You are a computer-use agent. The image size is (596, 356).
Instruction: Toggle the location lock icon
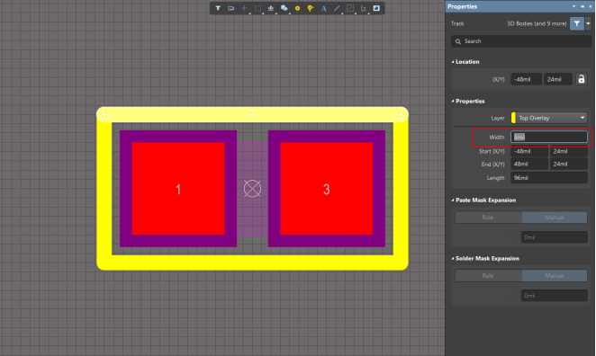(582, 79)
